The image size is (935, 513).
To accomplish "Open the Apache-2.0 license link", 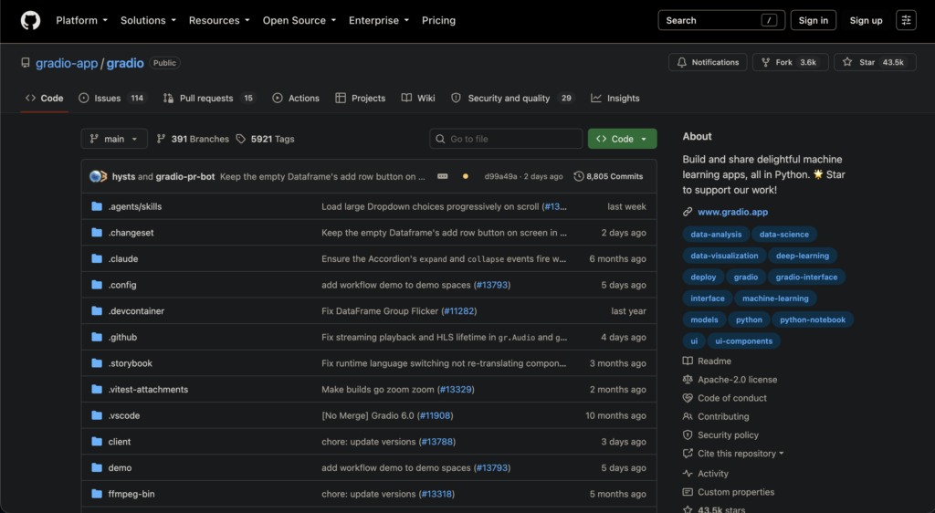I will pyautogui.click(x=737, y=380).
